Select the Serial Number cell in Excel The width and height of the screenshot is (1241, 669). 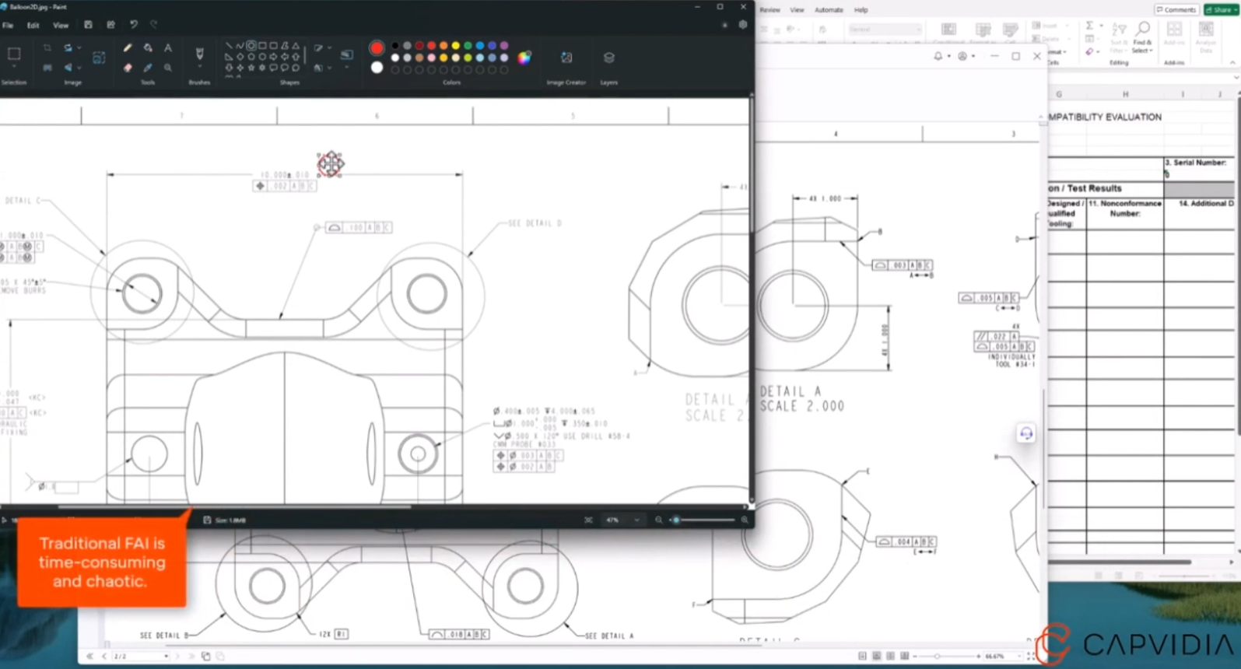pos(1199,168)
